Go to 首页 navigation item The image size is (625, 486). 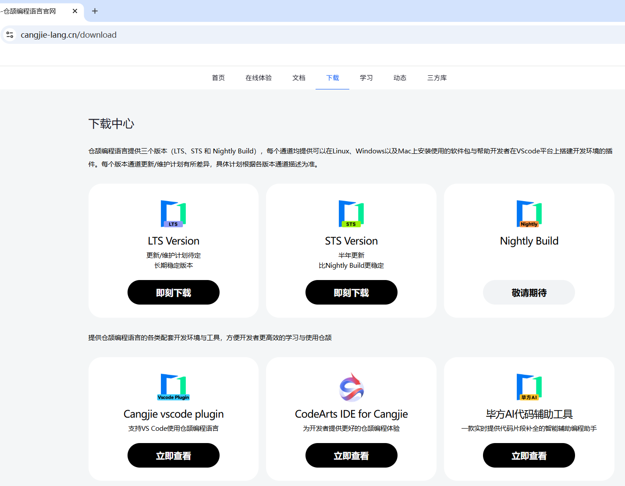coord(218,78)
